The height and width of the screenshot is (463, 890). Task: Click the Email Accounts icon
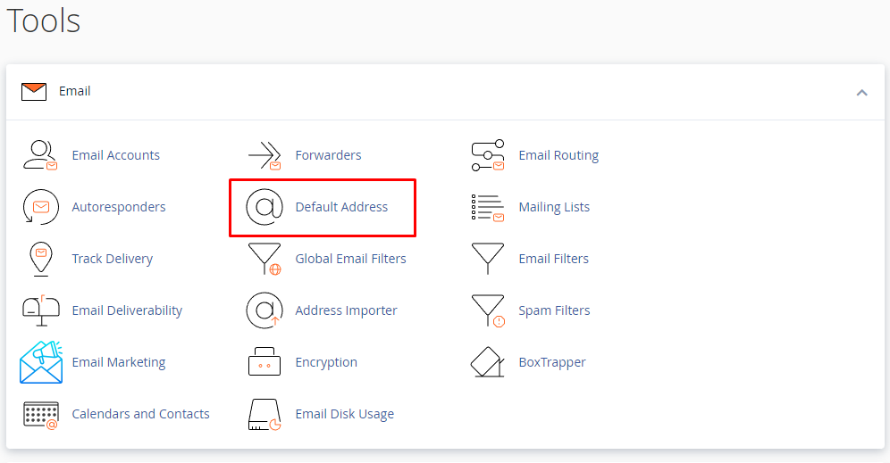40,155
